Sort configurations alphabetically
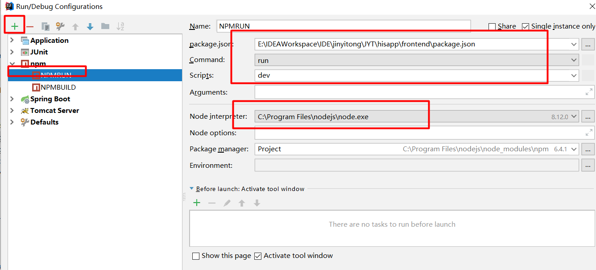This screenshot has height=270, width=596. pos(120,26)
